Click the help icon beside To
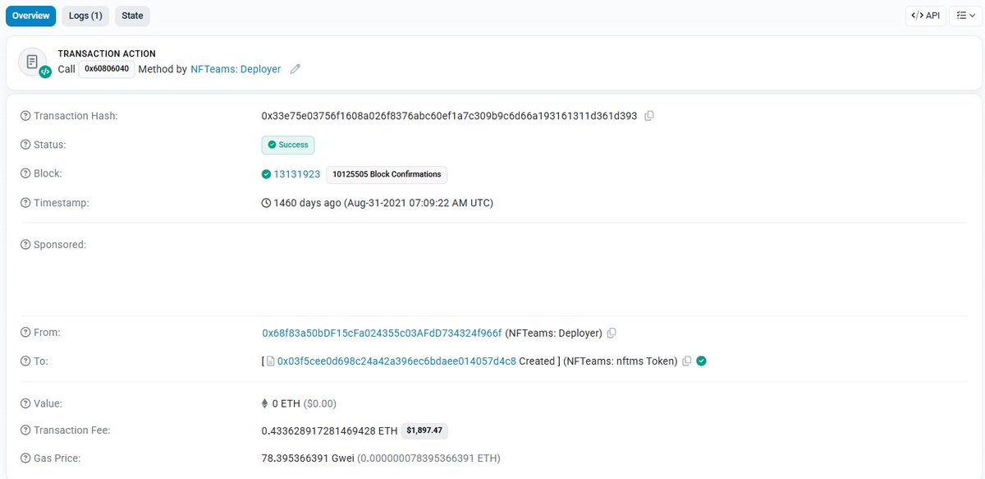The width and height of the screenshot is (985, 479). (x=25, y=361)
